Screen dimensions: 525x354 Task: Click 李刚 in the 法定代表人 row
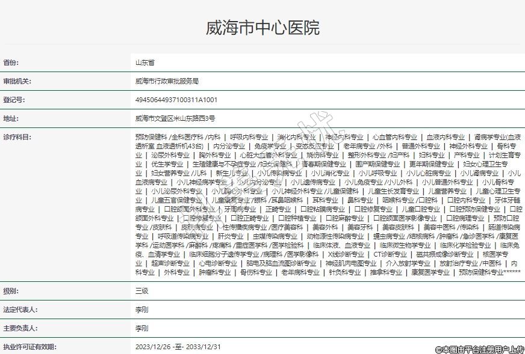pyautogui.click(x=141, y=310)
